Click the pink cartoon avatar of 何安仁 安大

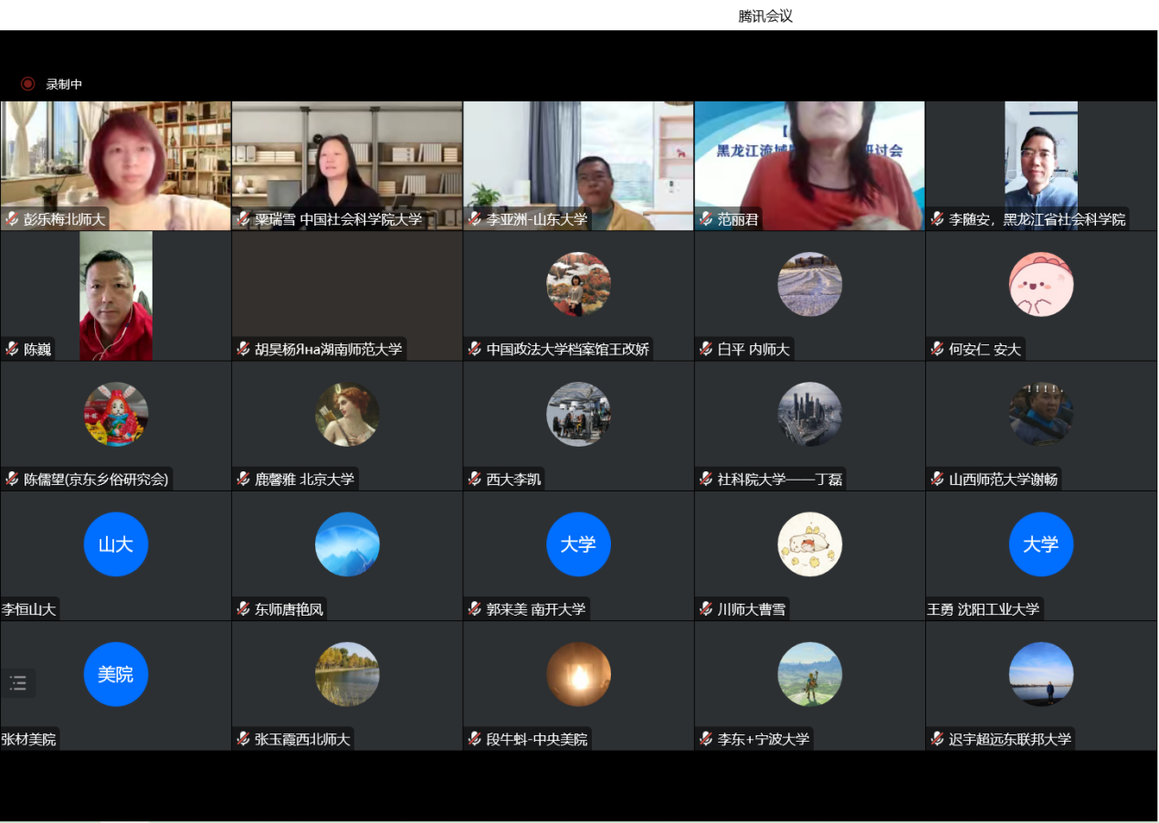point(1040,284)
